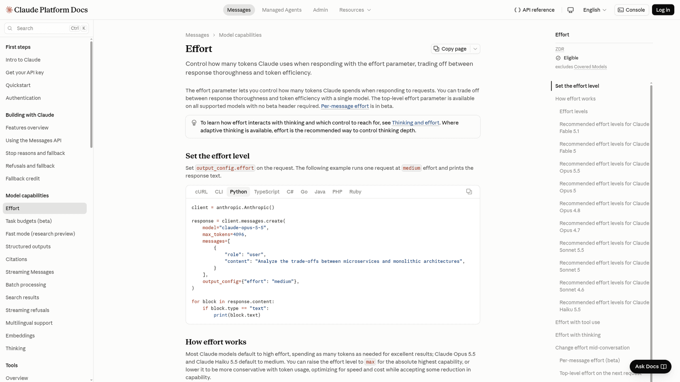Screen dimensions: 680x382
Task: Copy the code sample using the copy icon
Action: [469, 192]
